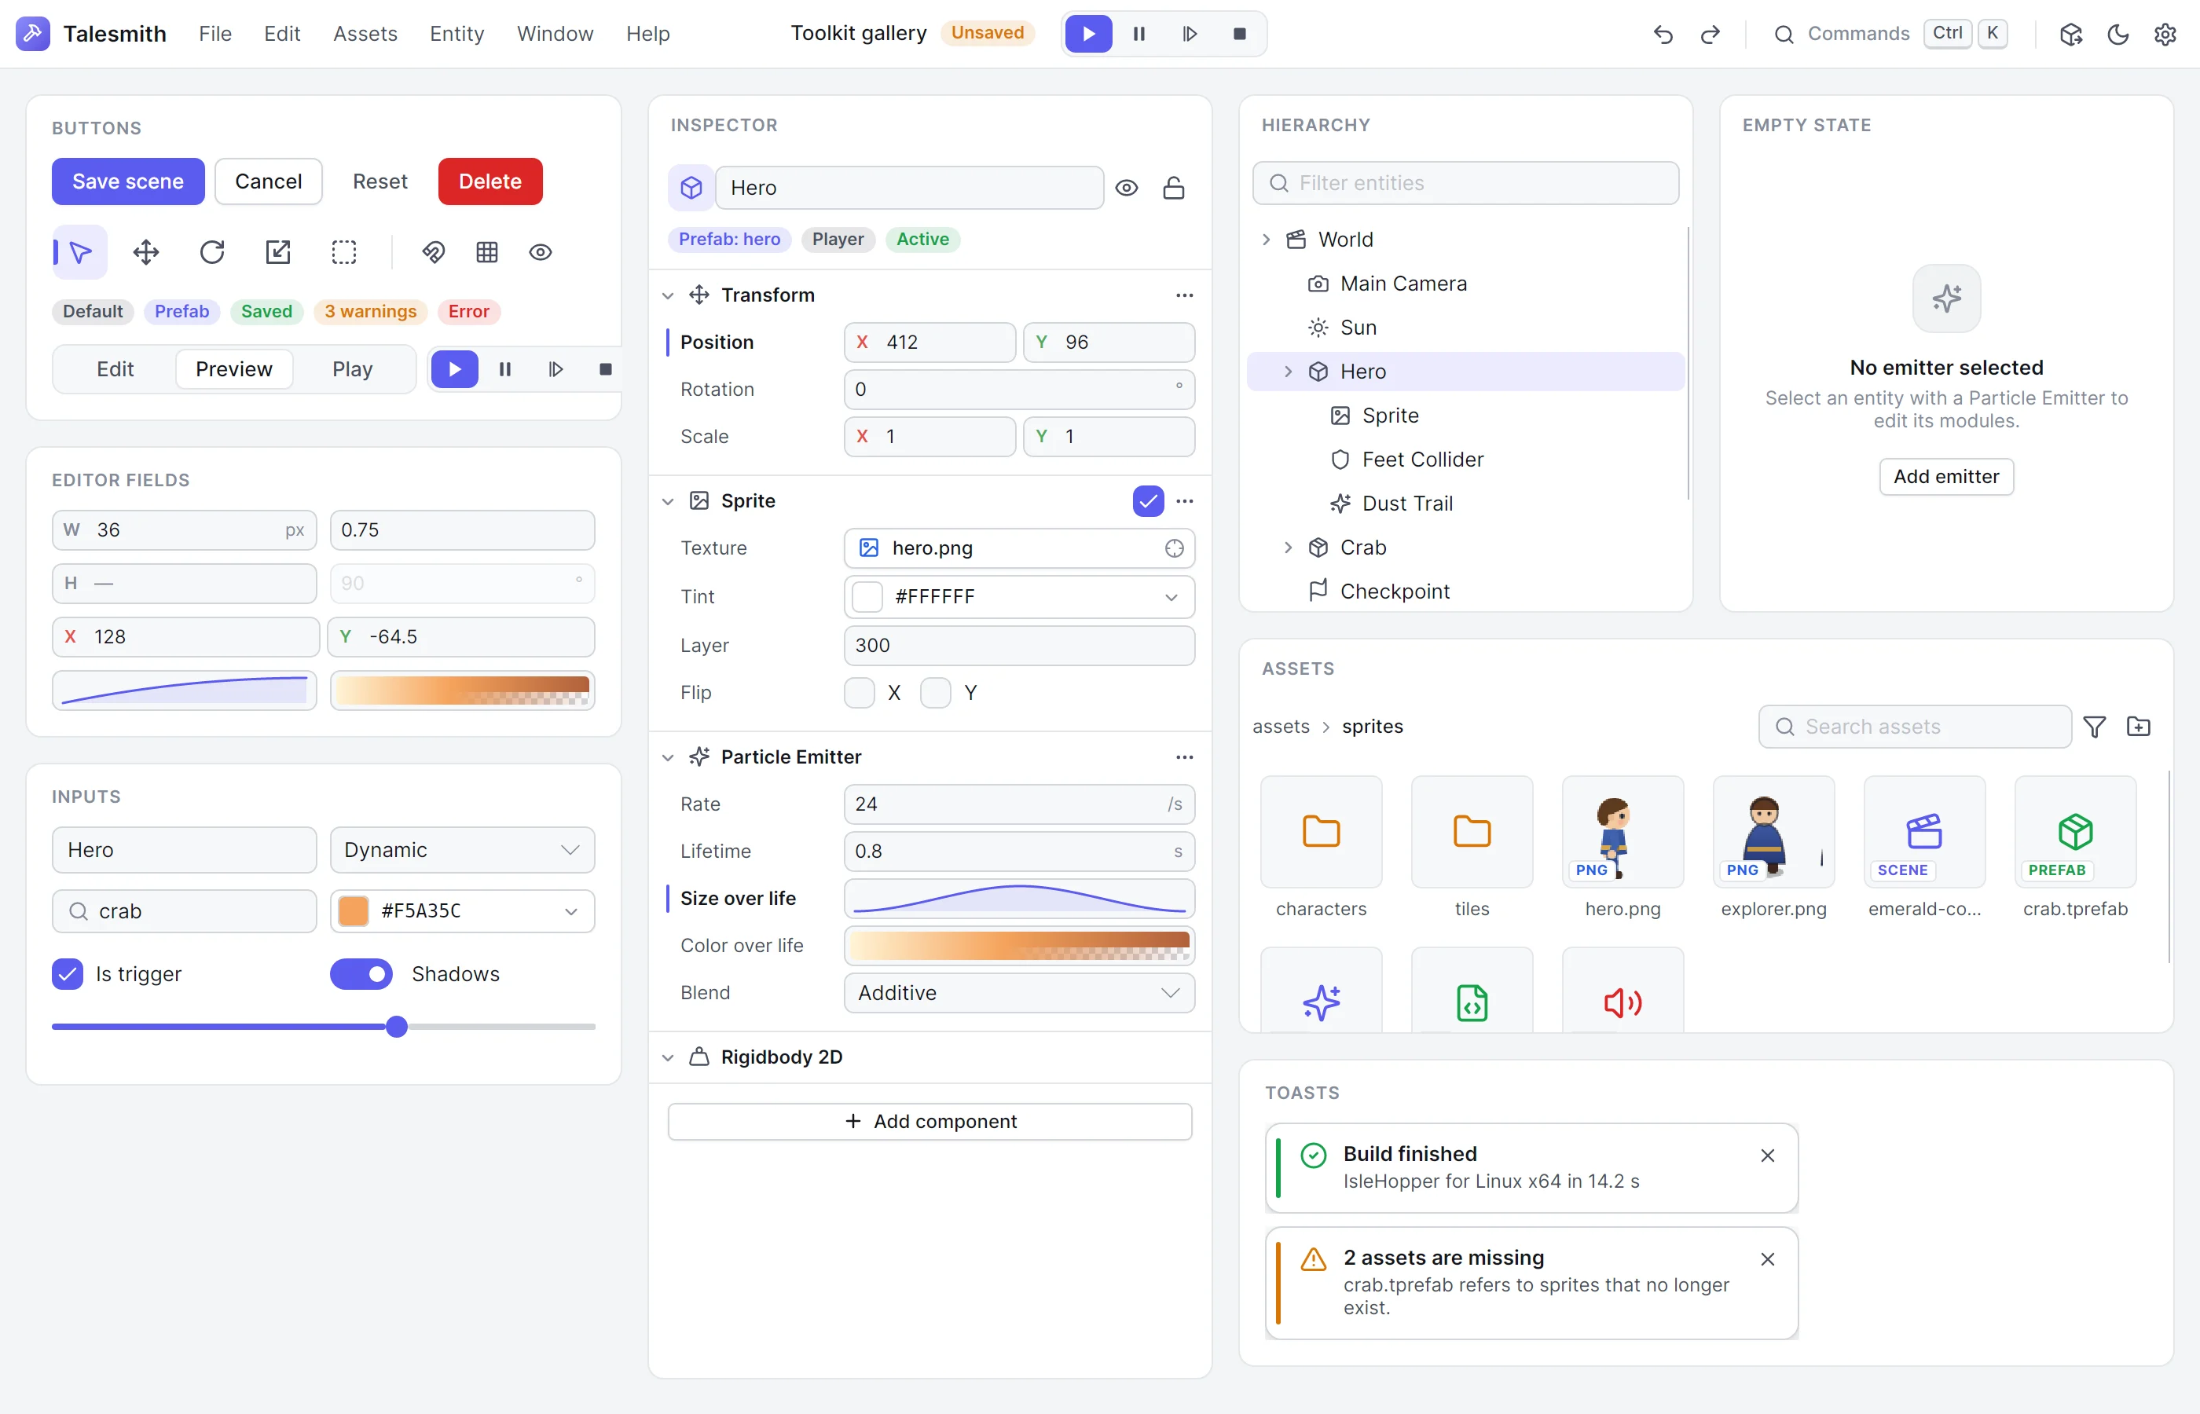2200x1414 pixels.
Task: Expand the Hero tree node
Action: [x=1287, y=372]
